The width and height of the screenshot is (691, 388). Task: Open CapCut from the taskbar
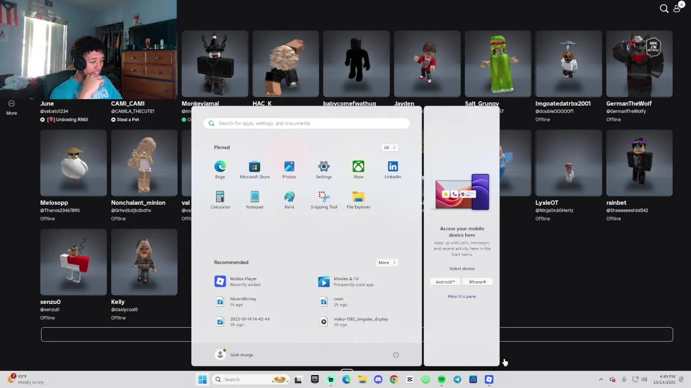(410, 379)
